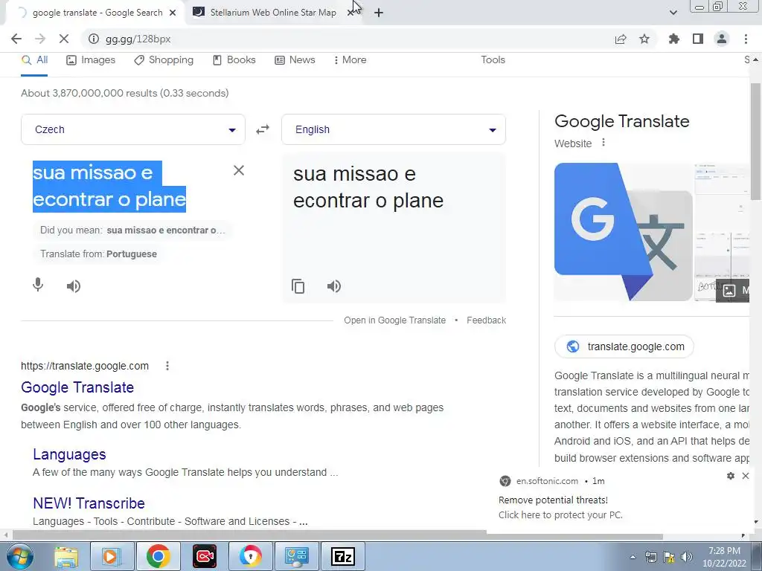Open the Extensions puzzle icon
The height and width of the screenshot is (571, 762).
(x=674, y=39)
